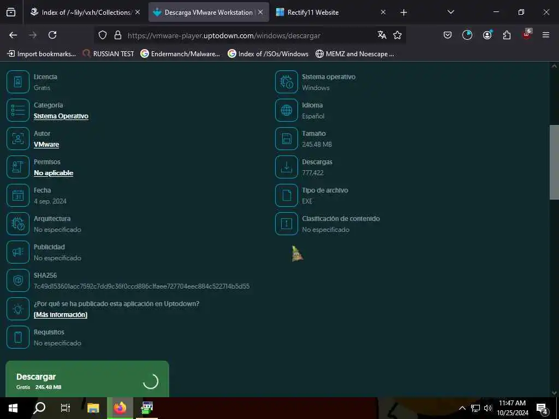This screenshot has height=419, width=559.
Task: Open the VMware author link
Action: (46, 144)
